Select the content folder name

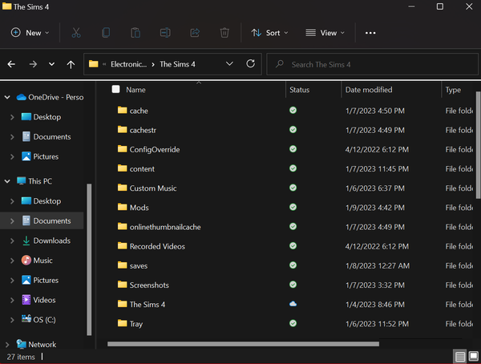pyautogui.click(x=142, y=169)
